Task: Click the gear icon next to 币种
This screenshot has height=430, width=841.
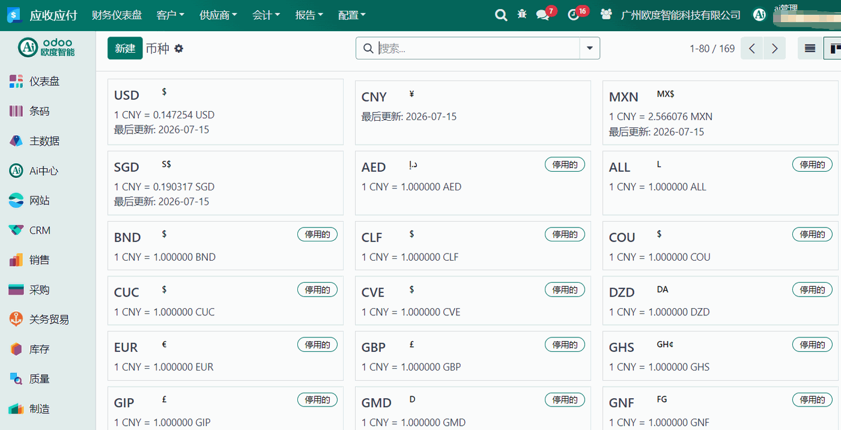Action: tap(178, 49)
